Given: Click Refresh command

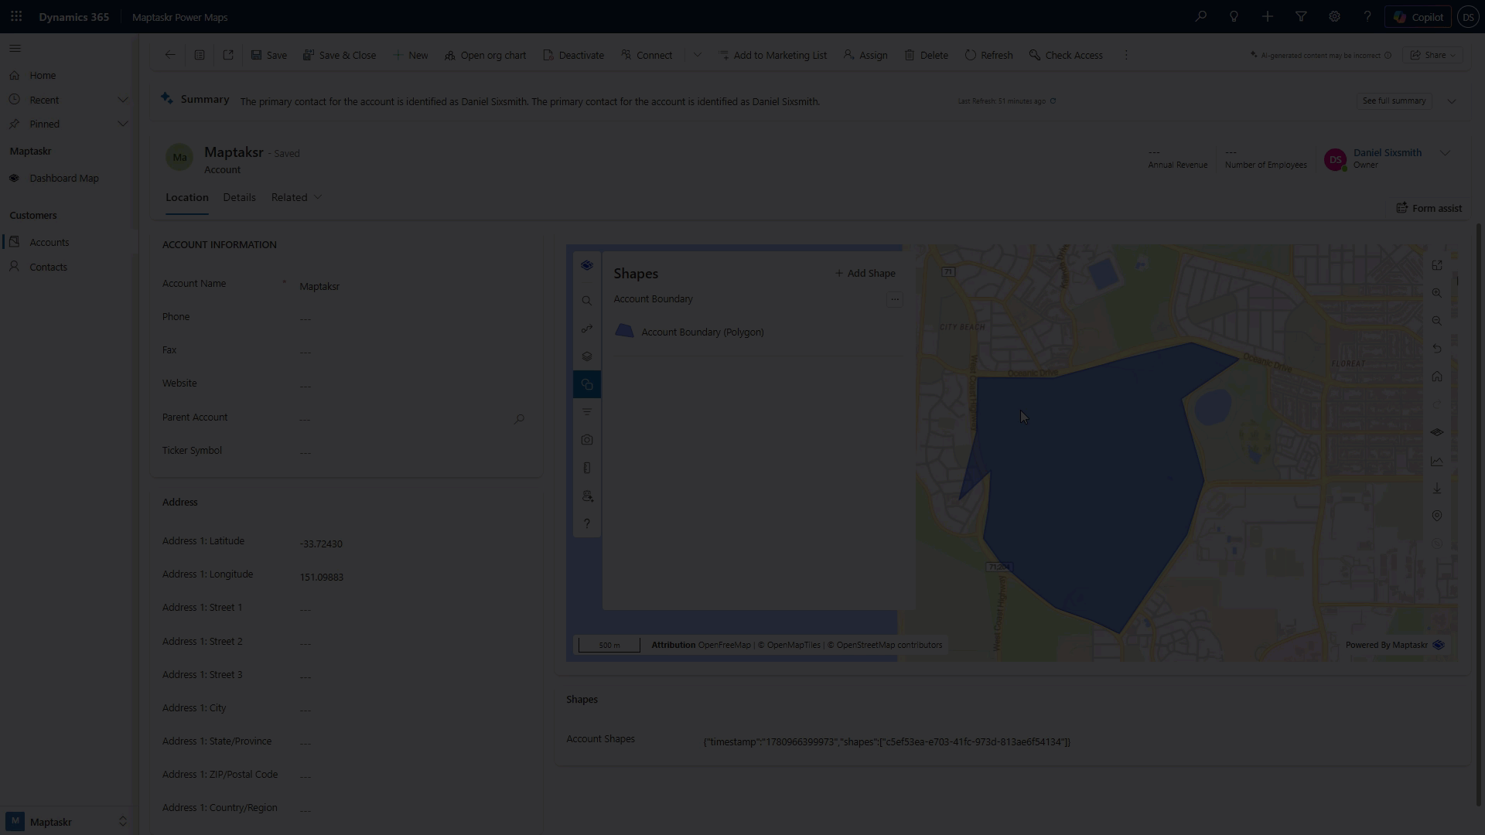Looking at the screenshot, I should [989, 55].
